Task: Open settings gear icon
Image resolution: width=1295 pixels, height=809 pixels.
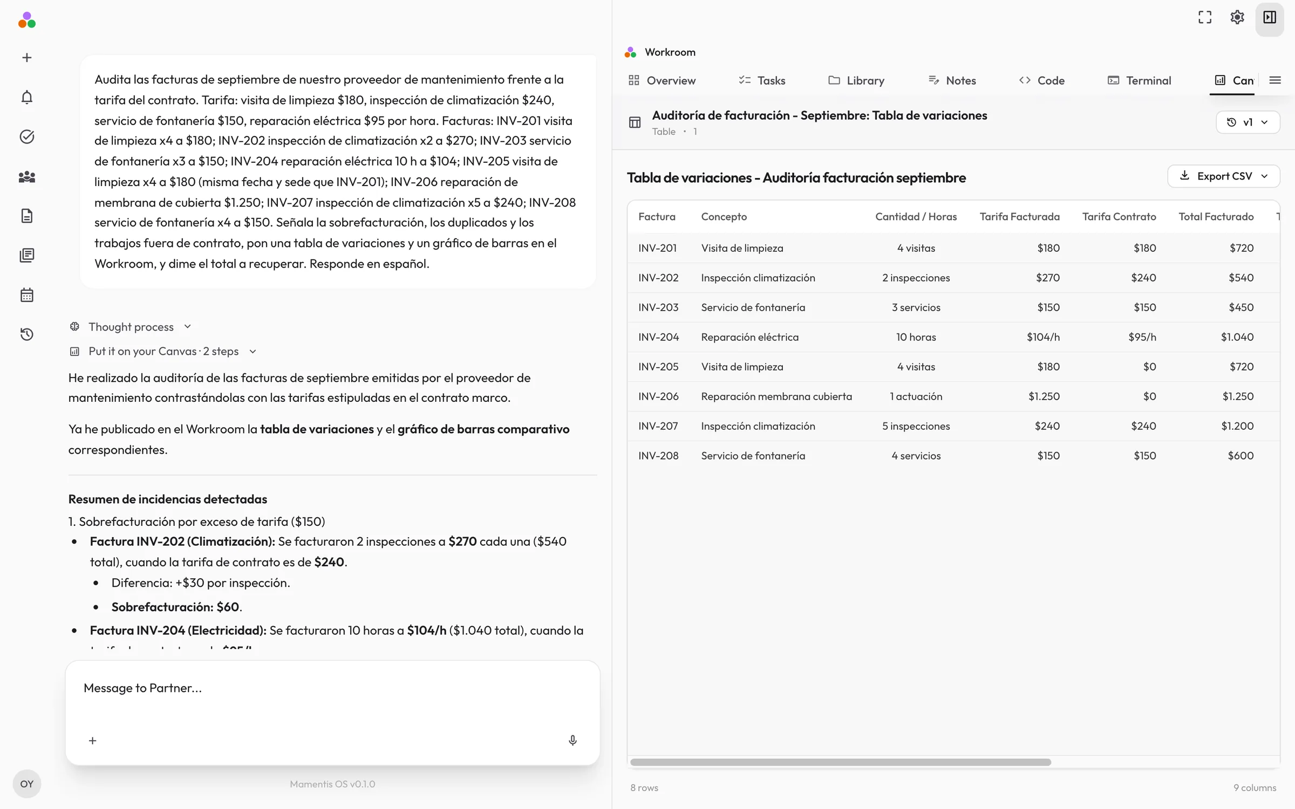Action: coord(1237,17)
